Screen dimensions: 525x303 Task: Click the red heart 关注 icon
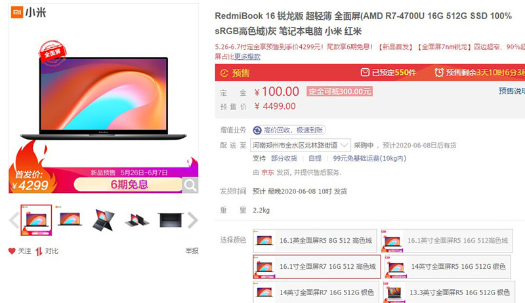pyautogui.click(x=12, y=251)
